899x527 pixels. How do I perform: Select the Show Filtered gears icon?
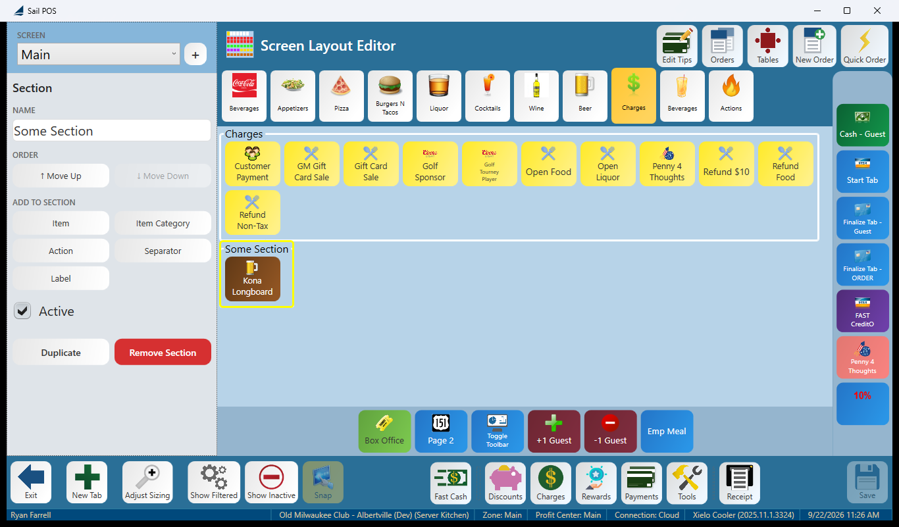(x=214, y=482)
